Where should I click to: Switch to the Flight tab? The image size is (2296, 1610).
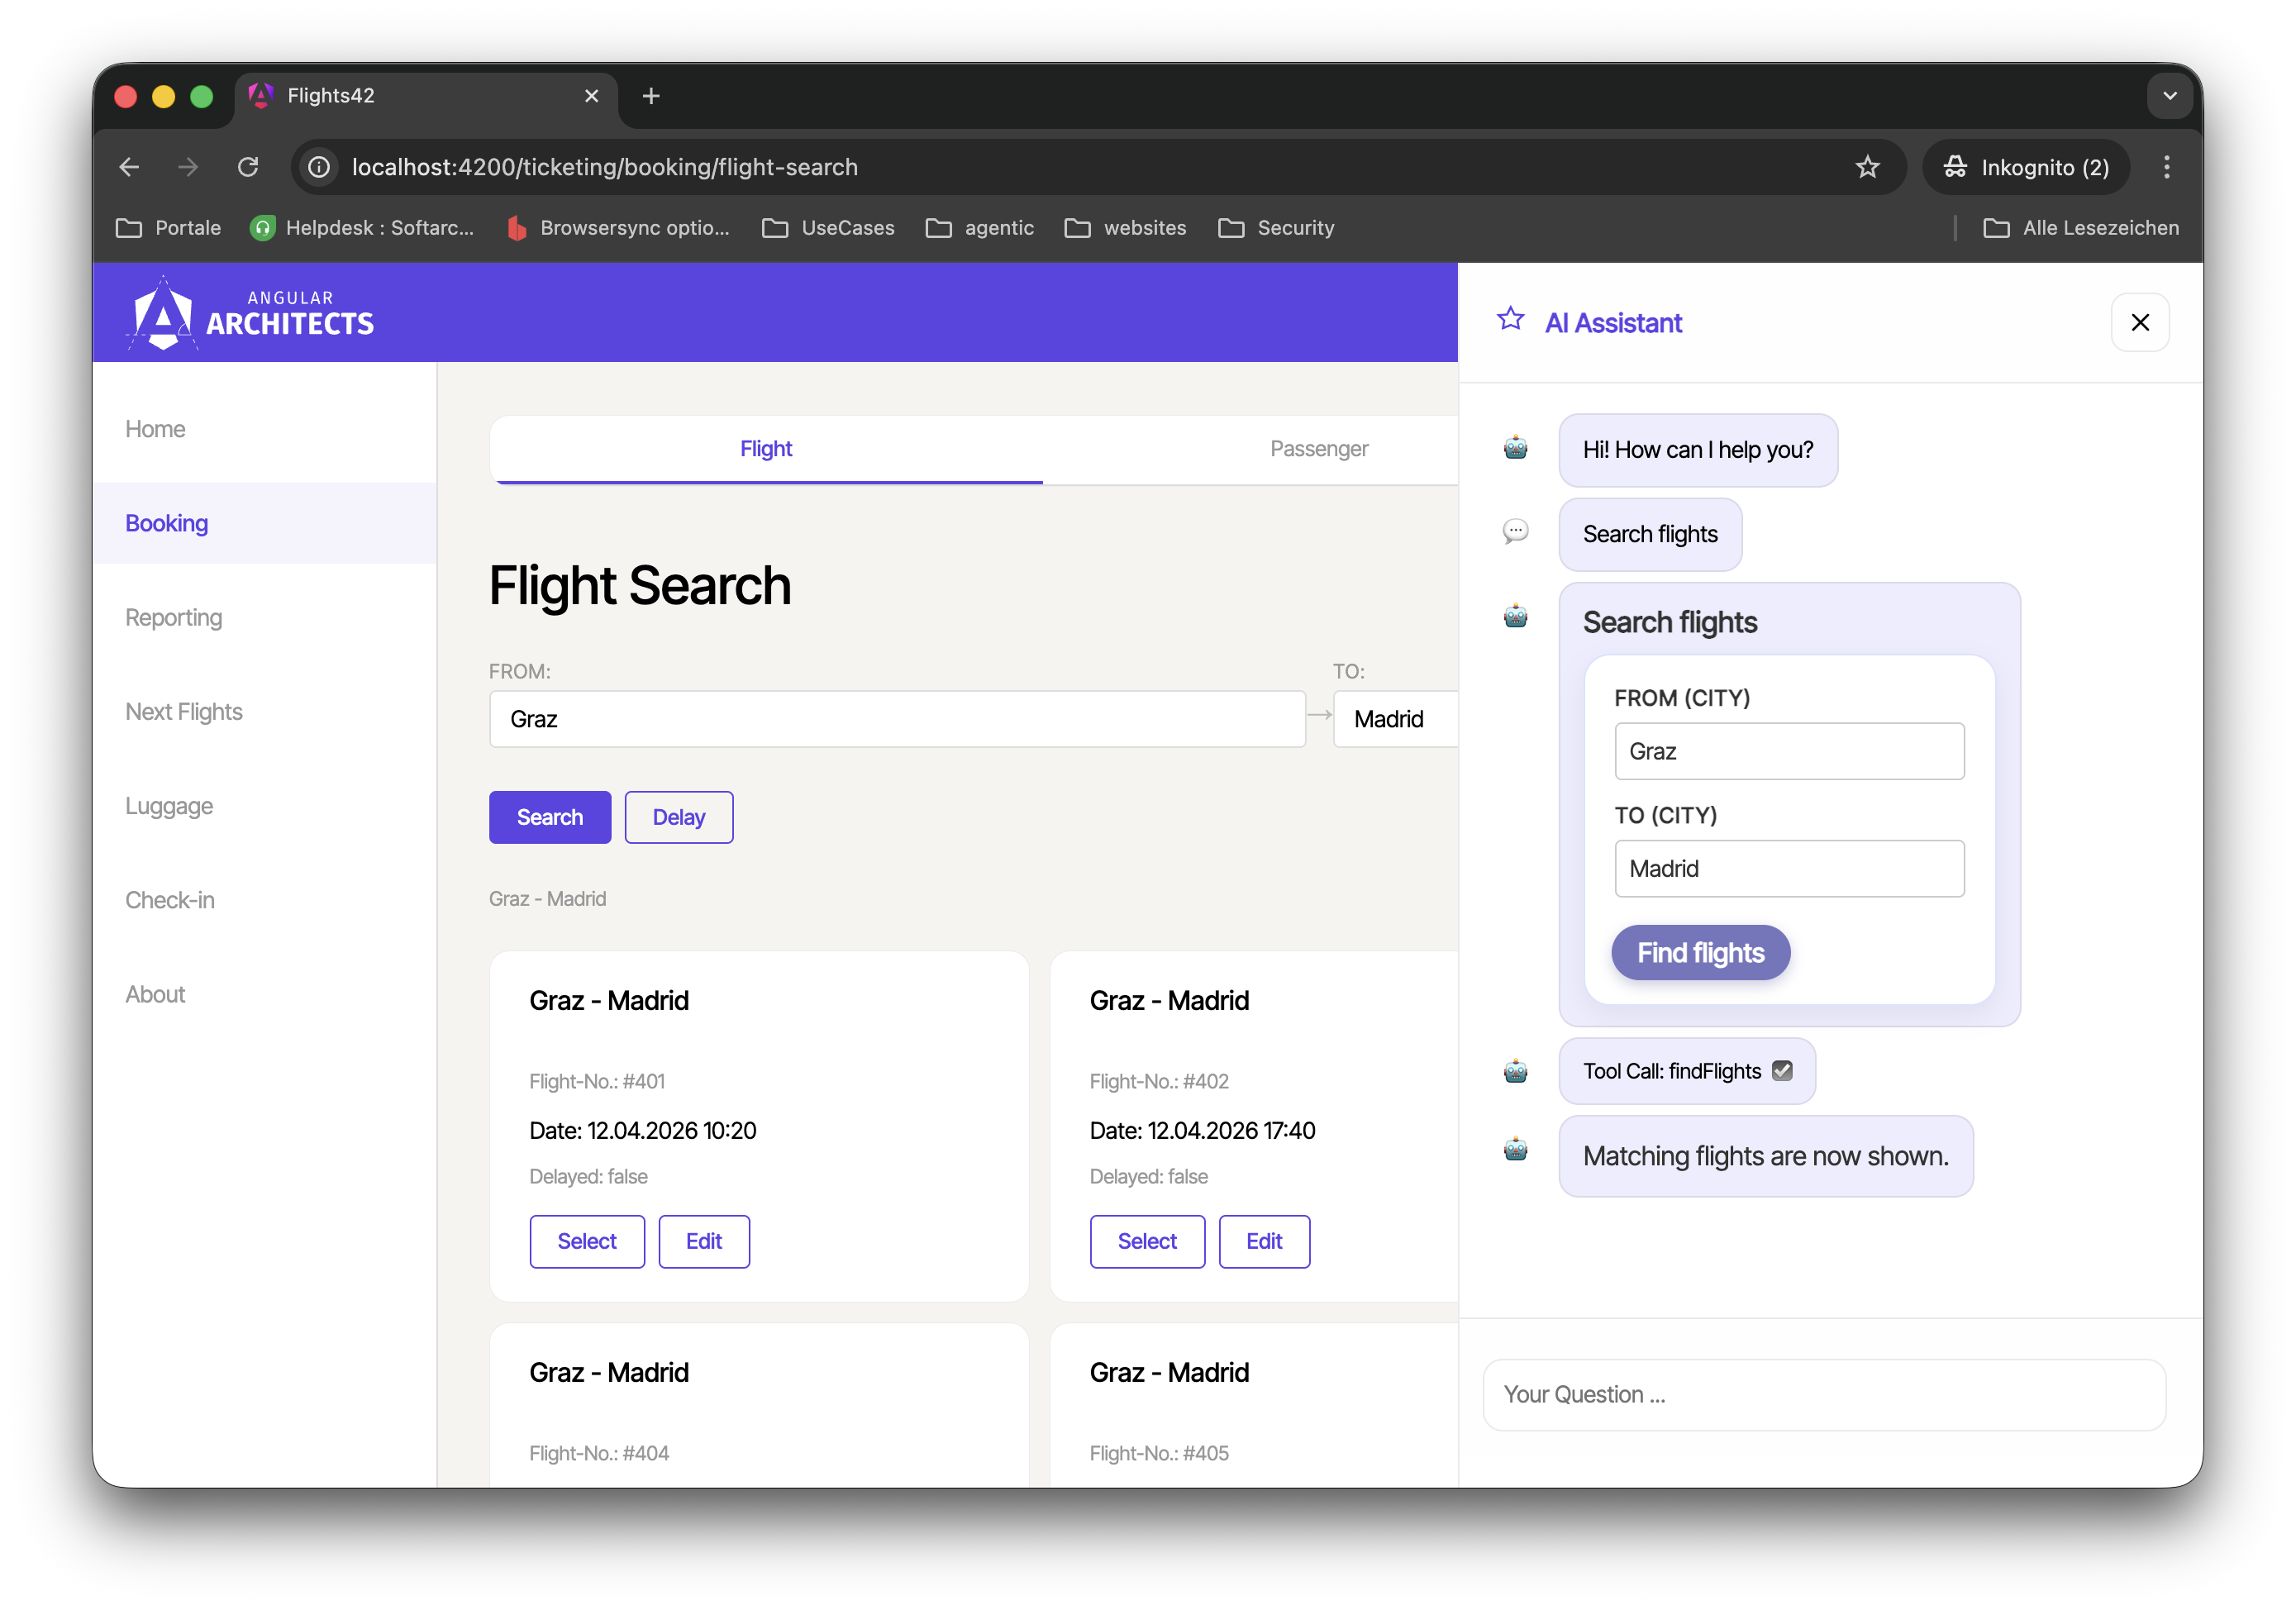pos(766,449)
